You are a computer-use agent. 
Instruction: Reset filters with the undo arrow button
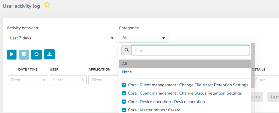(36, 54)
